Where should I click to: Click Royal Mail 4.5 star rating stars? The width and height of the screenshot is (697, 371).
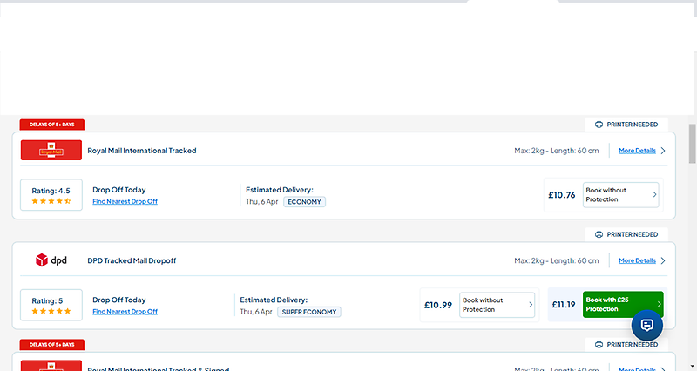(x=51, y=201)
